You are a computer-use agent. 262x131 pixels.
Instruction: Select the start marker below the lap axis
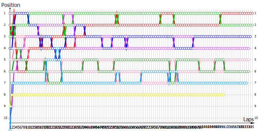tap(10, 130)
